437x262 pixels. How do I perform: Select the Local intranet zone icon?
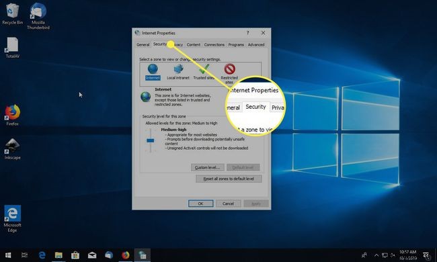coord(177,72)
